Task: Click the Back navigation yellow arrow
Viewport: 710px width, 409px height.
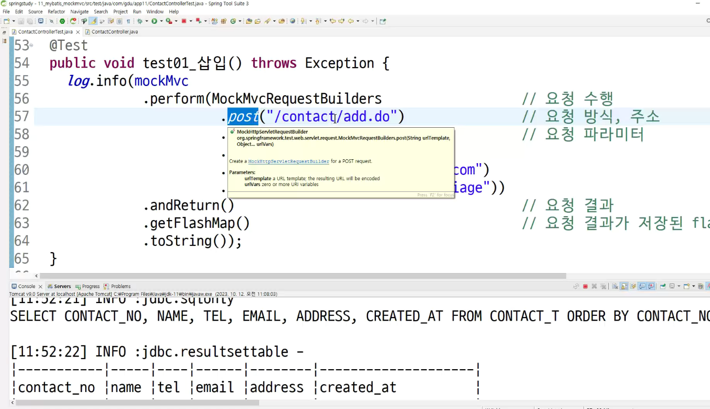Action: pos(351,21)
